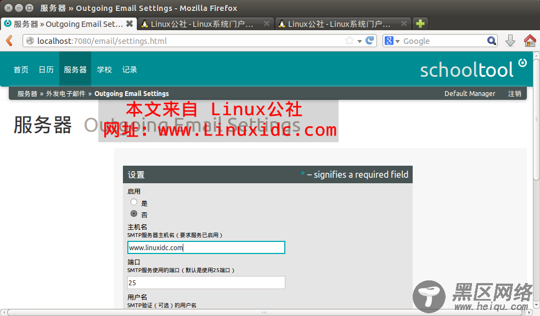The height and width of the screenshot is (316, 540).
Task: Click the schooltool logo
Action: (x=473, y=69)
